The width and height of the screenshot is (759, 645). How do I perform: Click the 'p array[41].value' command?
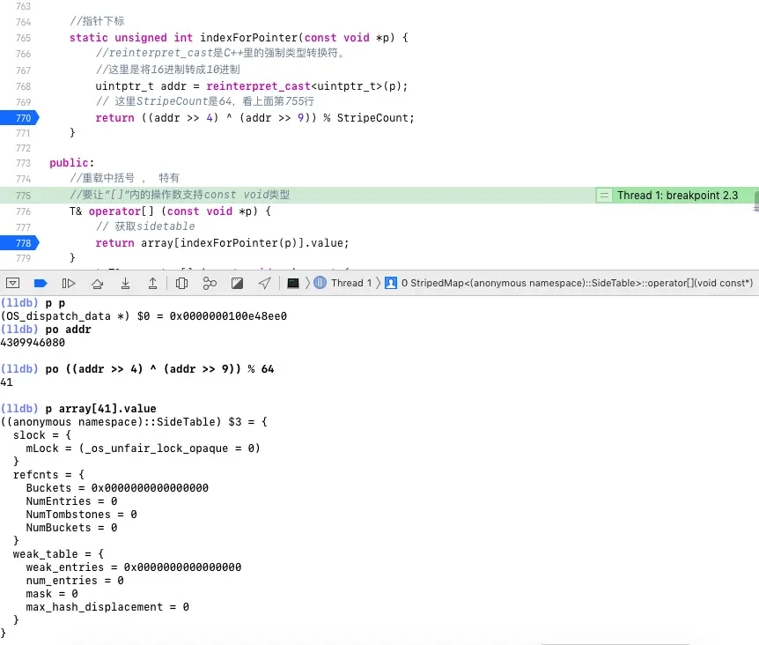pyautogui.click(x=100, y=409)
